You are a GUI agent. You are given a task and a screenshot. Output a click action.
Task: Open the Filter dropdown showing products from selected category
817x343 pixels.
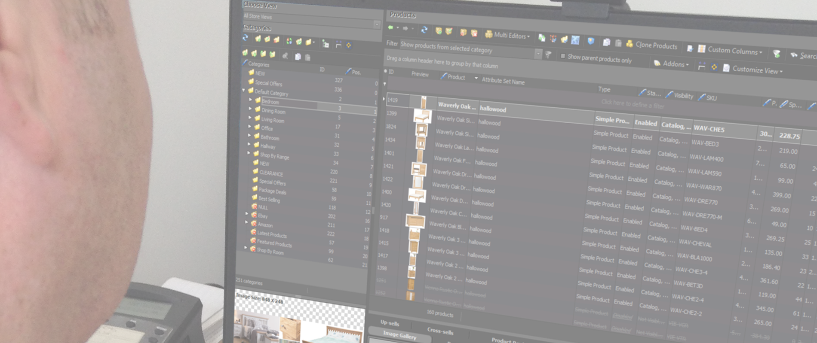click(x=537, y=53)
